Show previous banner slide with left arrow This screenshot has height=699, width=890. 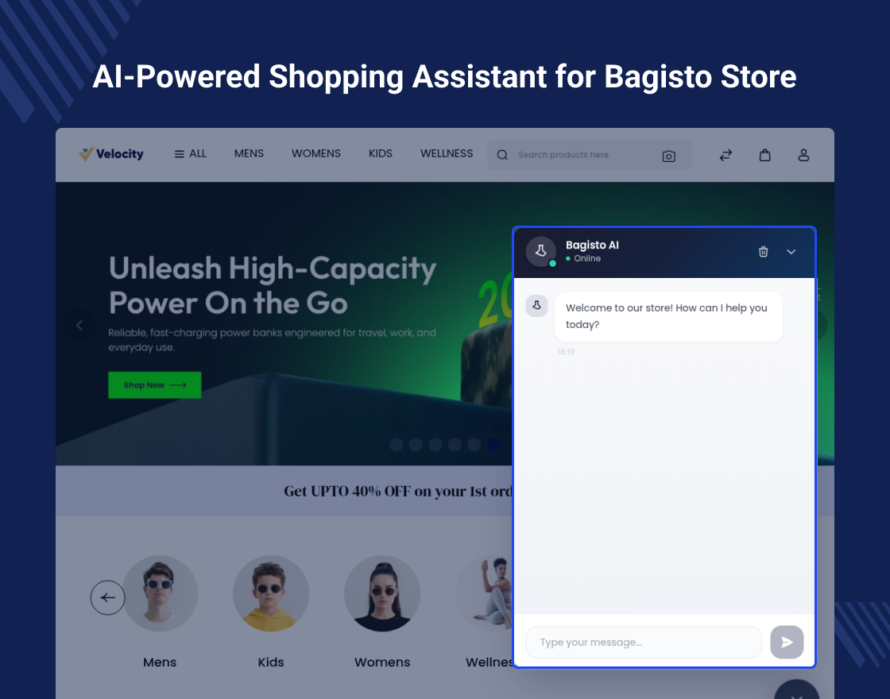[x=79, y=325]
